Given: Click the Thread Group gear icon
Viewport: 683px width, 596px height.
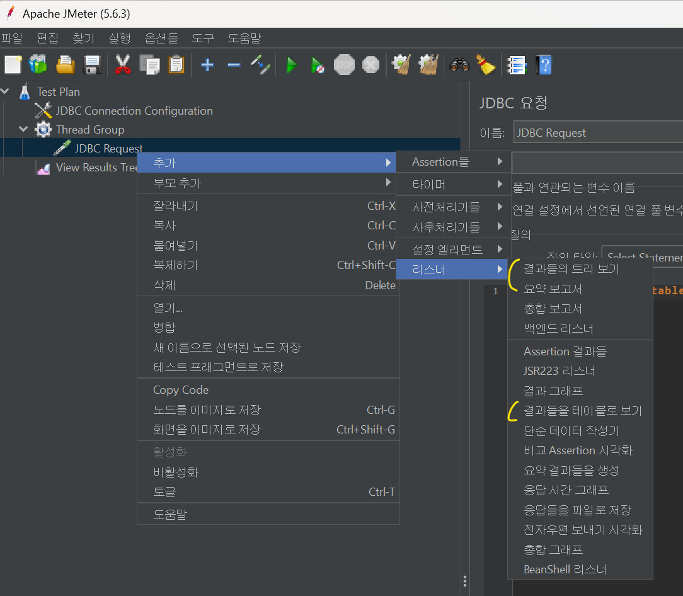Looking at the screenshot, I should click(x=43, y=129).
